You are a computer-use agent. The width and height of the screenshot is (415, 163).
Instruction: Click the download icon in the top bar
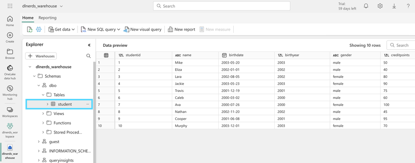pyautogui.click(x=394, y=6)
